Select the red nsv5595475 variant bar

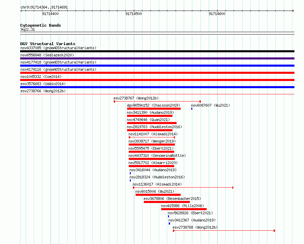(151, 152)
